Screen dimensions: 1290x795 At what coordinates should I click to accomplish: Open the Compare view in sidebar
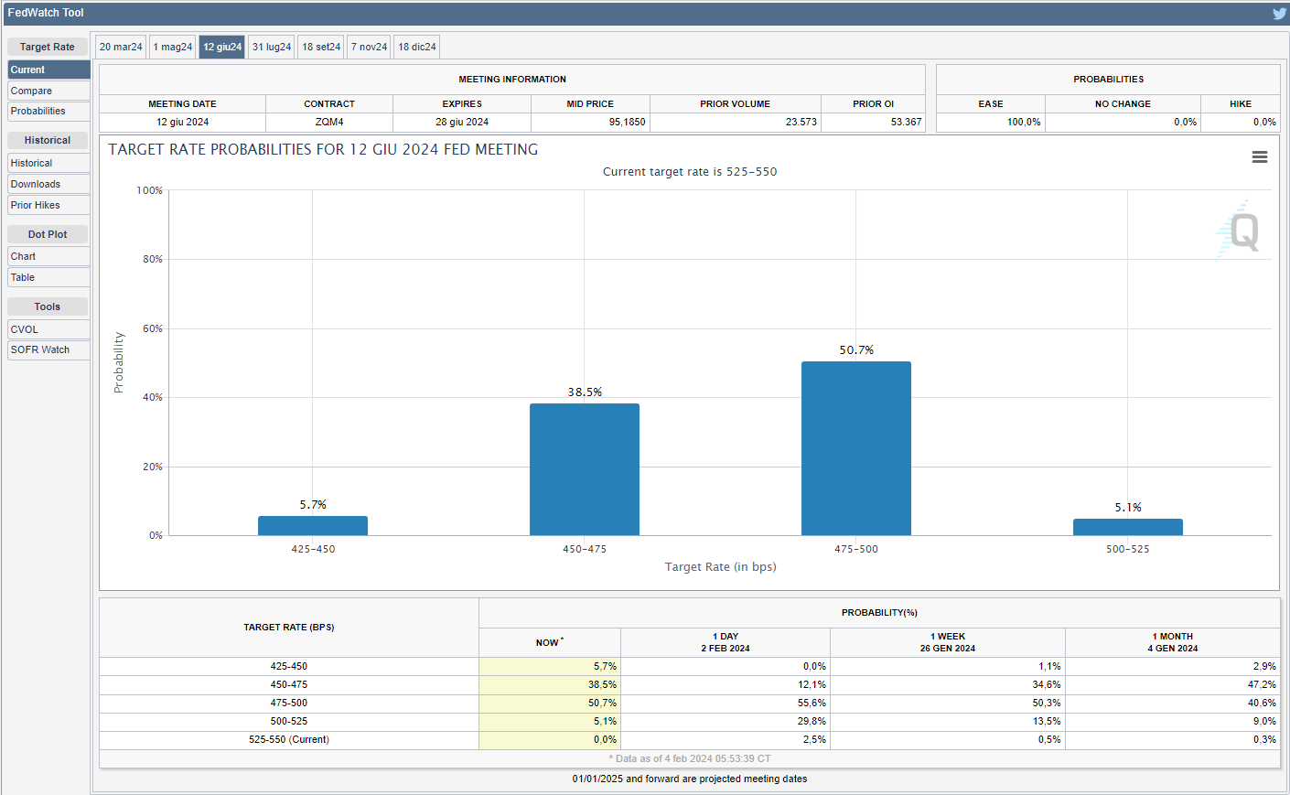pos(48,91)
